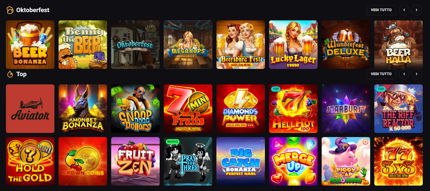Open Lucky Lager x9990 game

click(293, 45)
